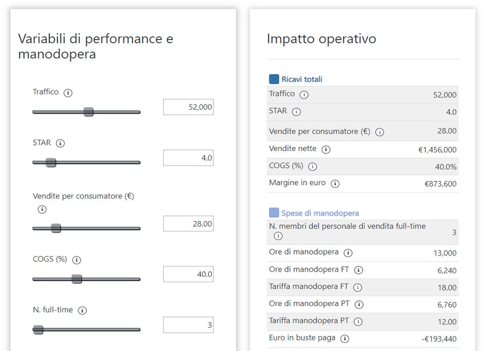The height and width of the screenshot is (351, 485).
Task: Show info for Tariffa manodopera PT
Action: pyautogui.click(x=358, y=321)
